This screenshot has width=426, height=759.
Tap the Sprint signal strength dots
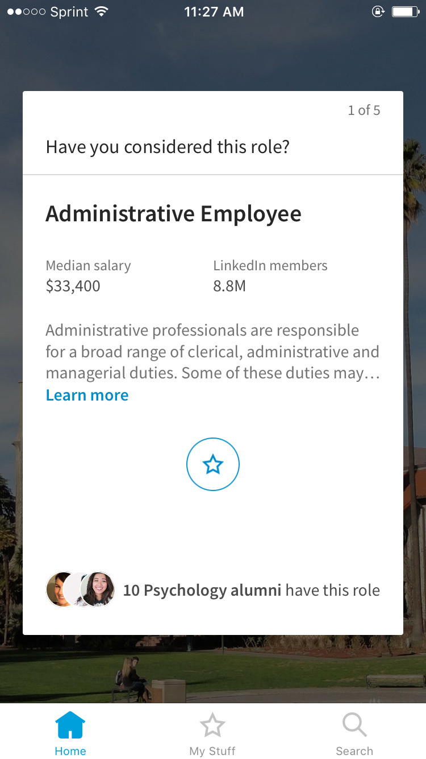pyautogui.click(x=26, y=12)
